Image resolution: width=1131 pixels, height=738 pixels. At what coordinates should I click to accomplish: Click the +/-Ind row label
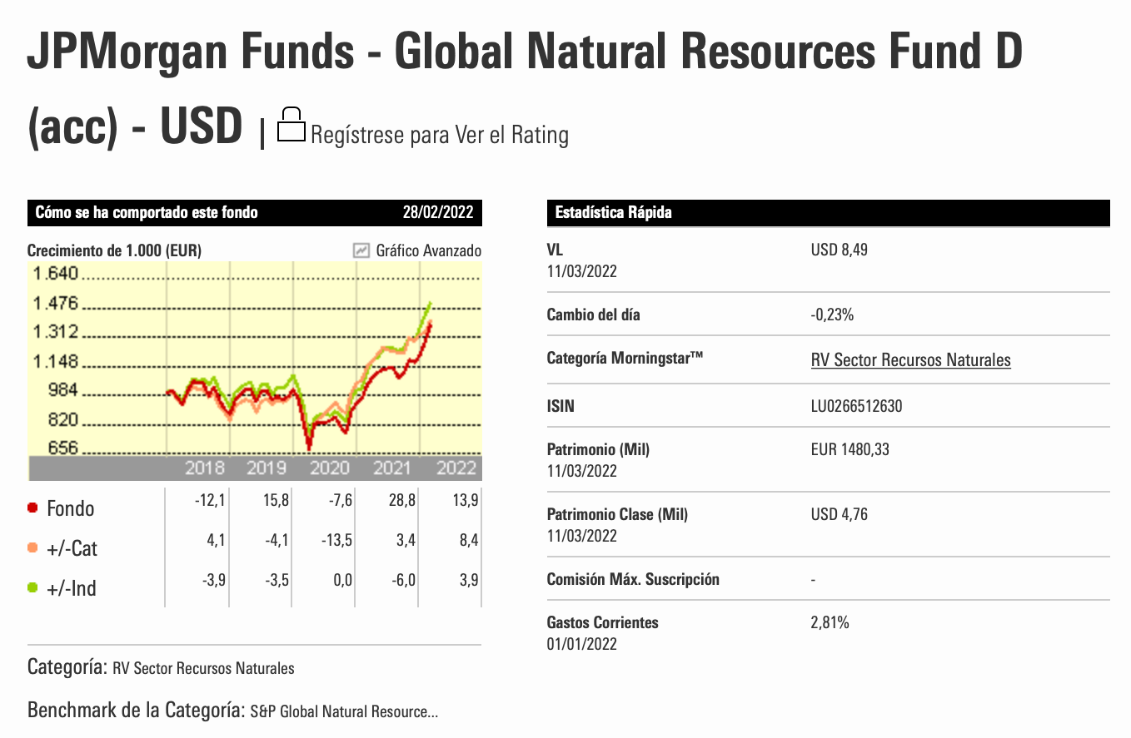(x=72, y=588)
